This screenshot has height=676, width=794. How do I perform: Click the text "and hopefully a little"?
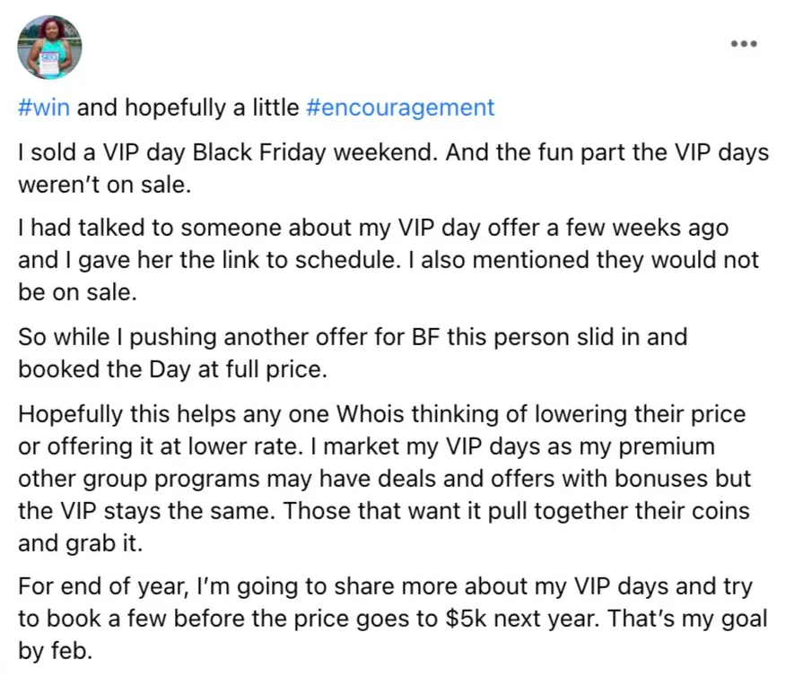pos(188,108)
